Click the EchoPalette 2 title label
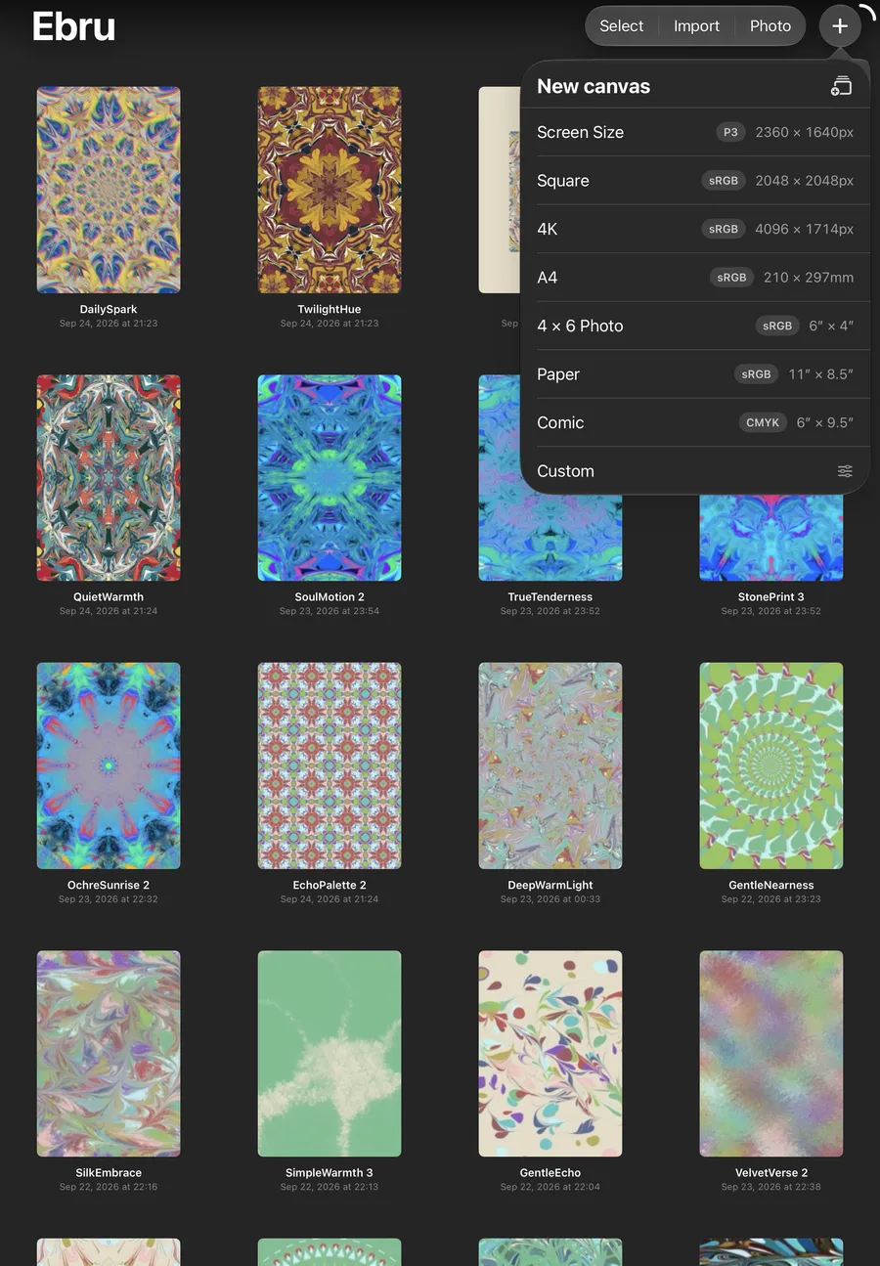Image resolution: width=880 pixels, height=1266 pixels. point(330,885)
